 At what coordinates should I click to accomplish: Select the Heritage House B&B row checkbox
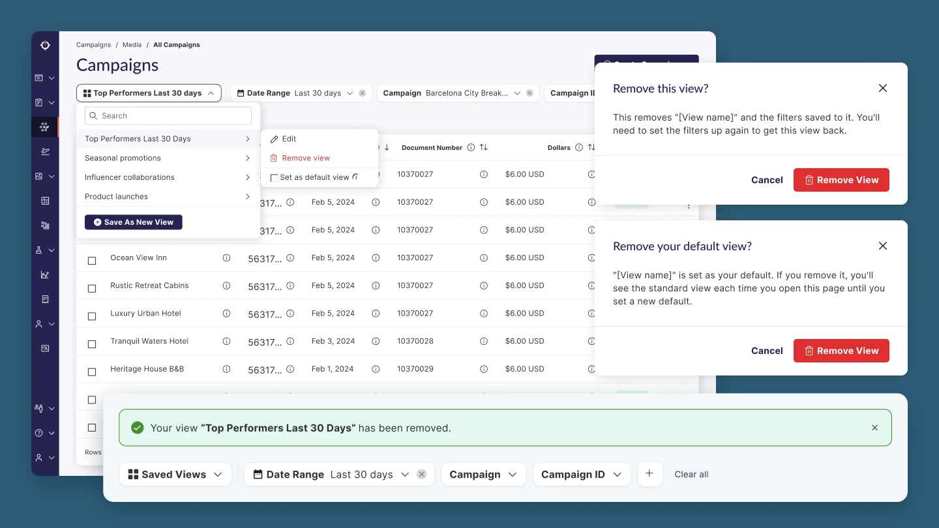(92, 372)
